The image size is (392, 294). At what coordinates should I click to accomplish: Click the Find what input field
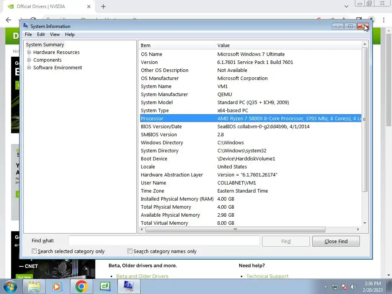pos(164,240)
